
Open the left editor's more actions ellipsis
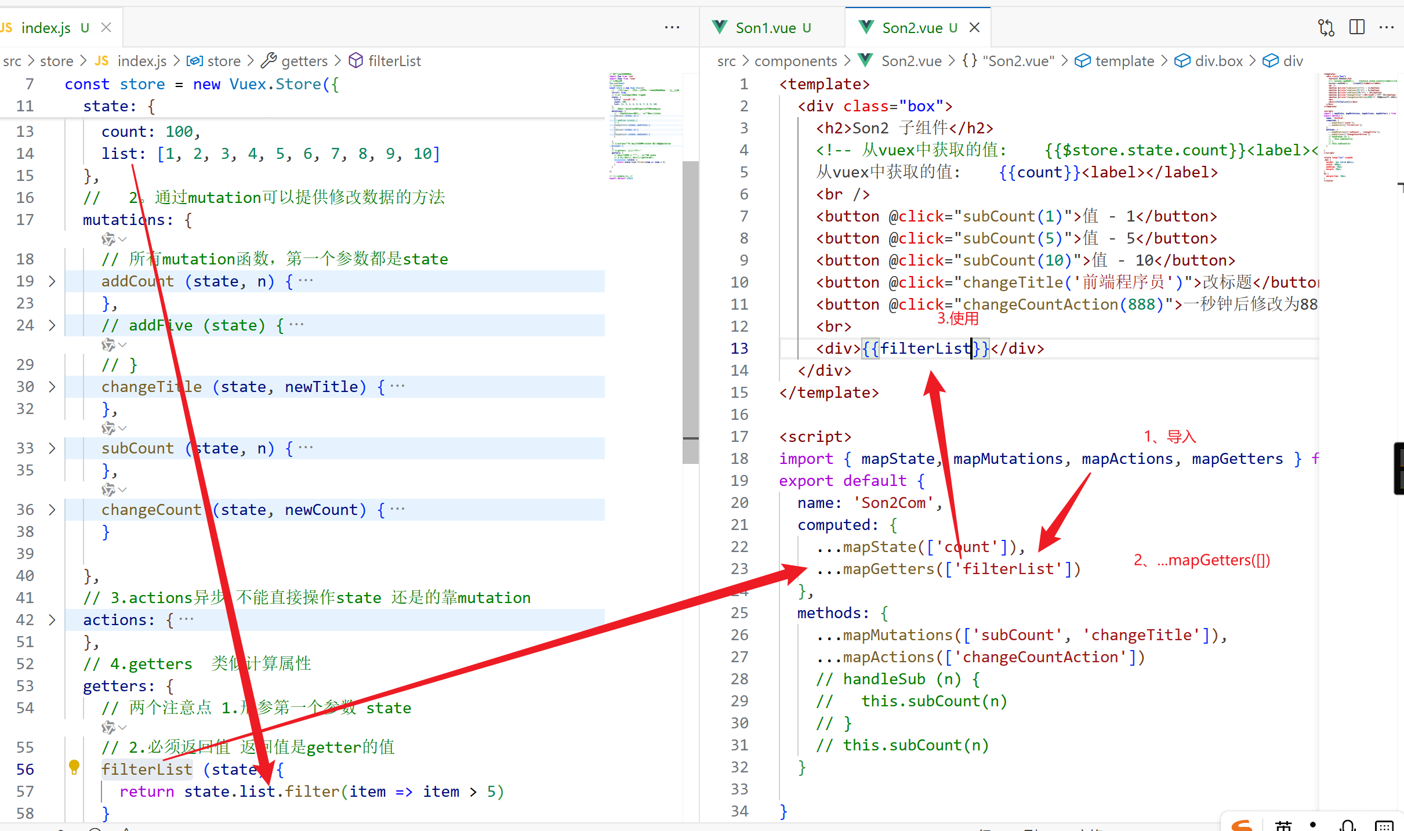pos(672,27)
